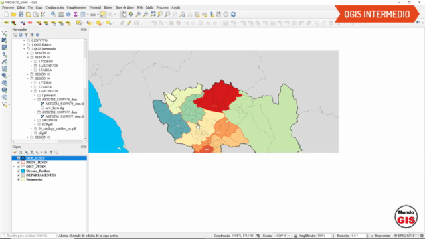Screen dimensions: 425x239
Task: Open layer styling brush in Capas panel
Action: (x=15, y=152)
